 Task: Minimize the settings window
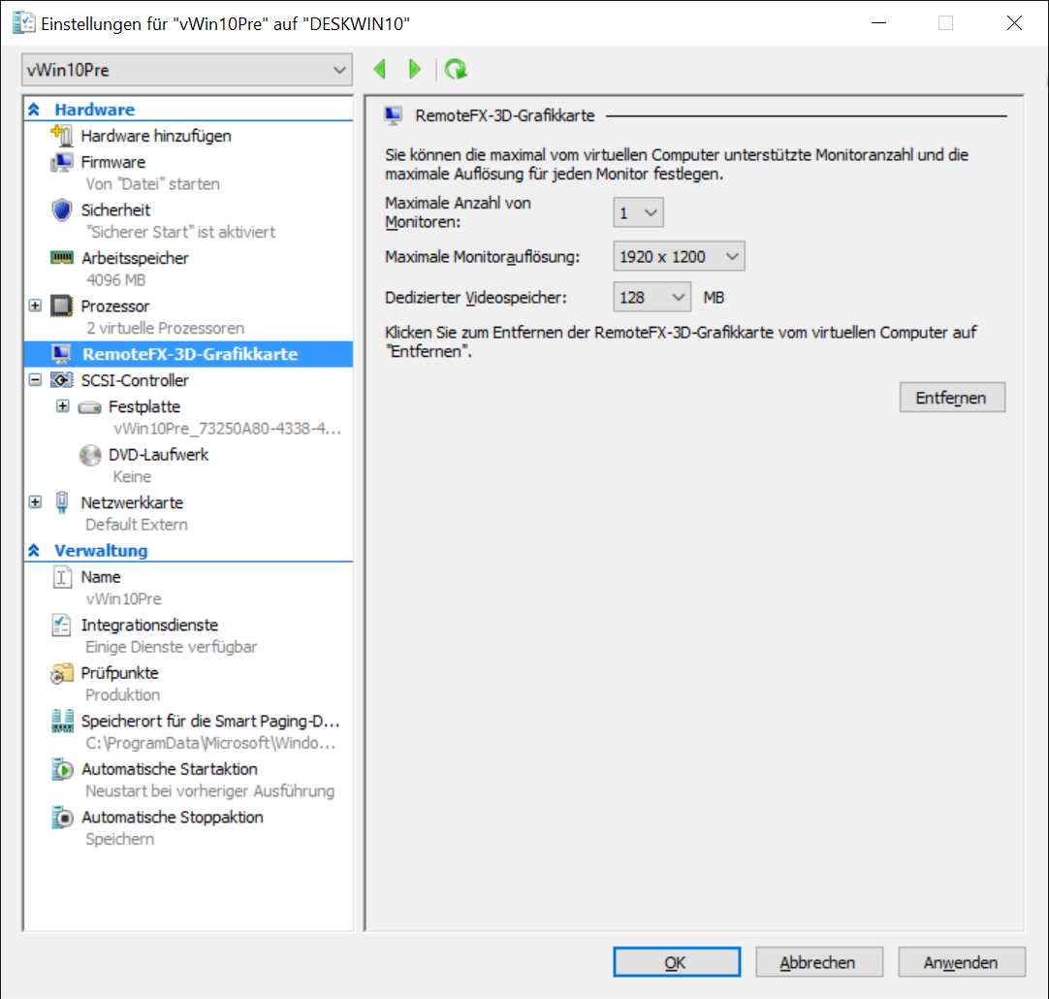[x=878, y=23]
